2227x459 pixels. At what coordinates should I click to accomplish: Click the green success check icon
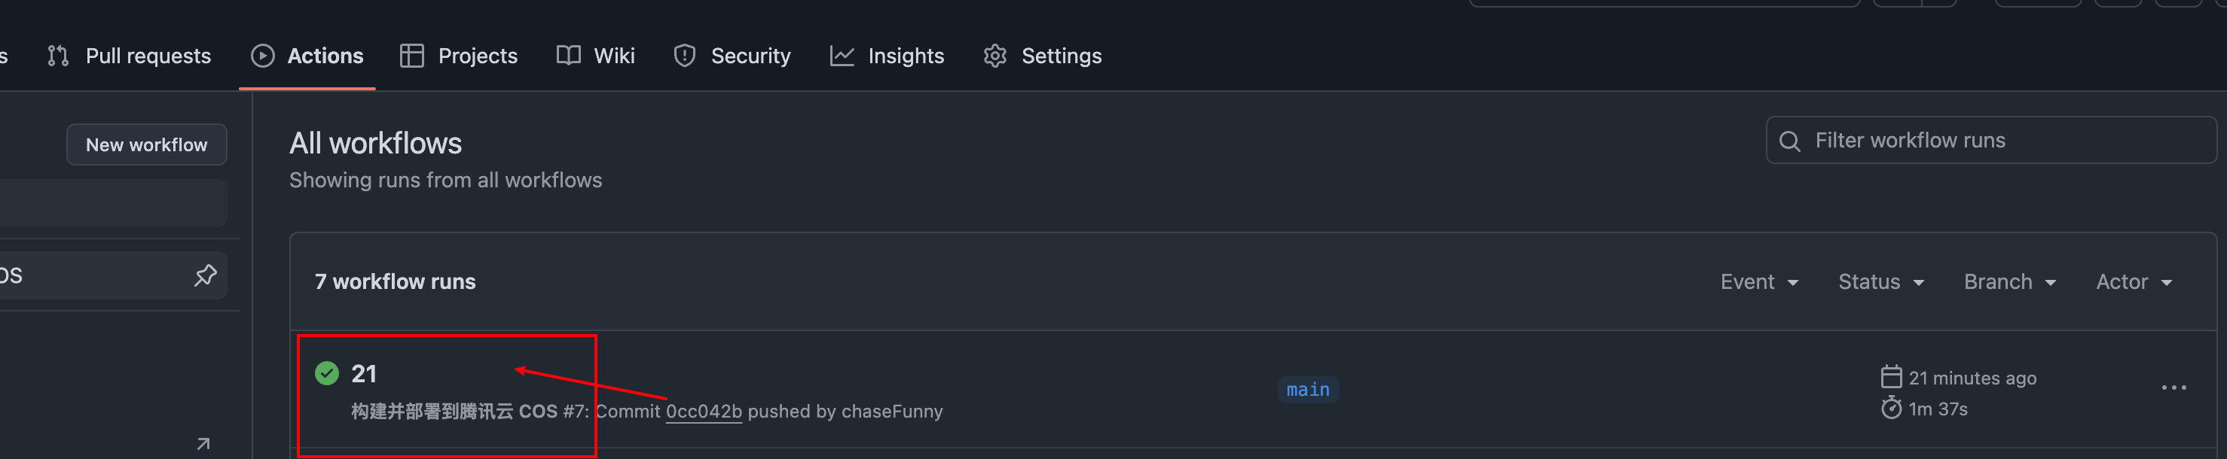(327, 373)
